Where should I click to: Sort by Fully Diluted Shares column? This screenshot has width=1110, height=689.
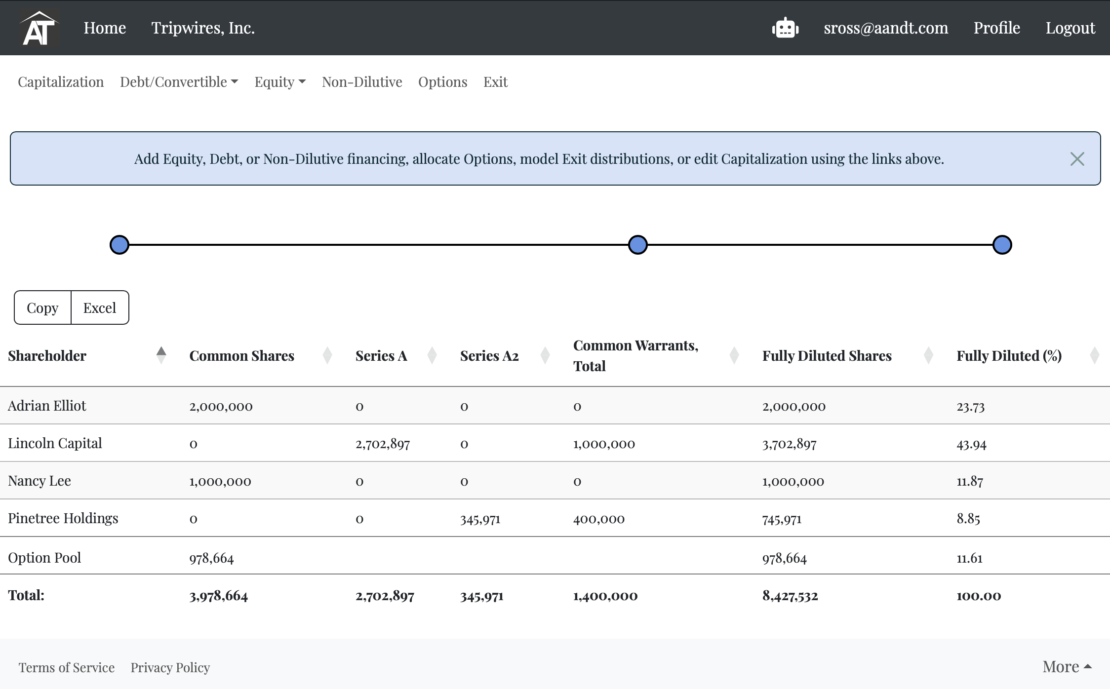click(928, 355)
